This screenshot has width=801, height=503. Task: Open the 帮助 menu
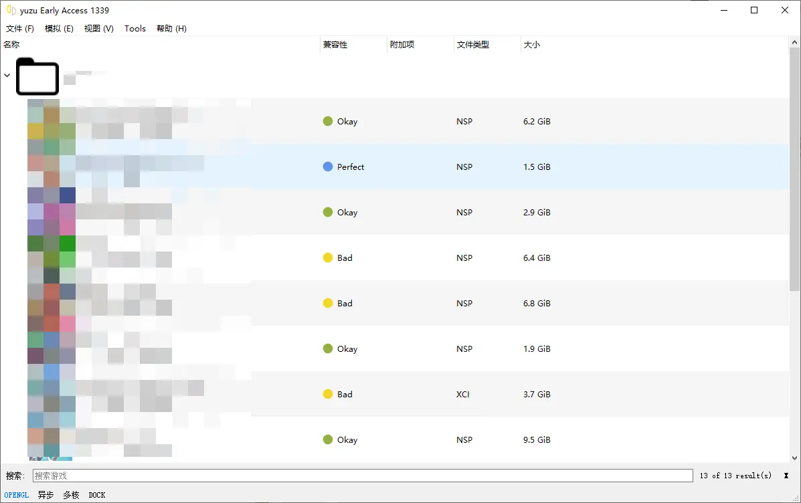coord(171,28)
